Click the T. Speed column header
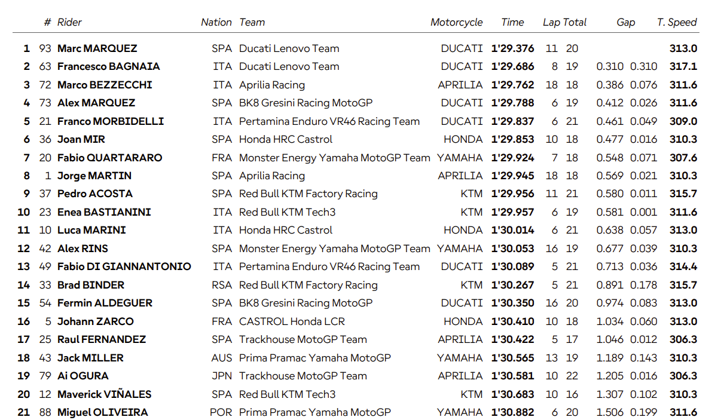This screenshot has height=420, width=718. 677,22
